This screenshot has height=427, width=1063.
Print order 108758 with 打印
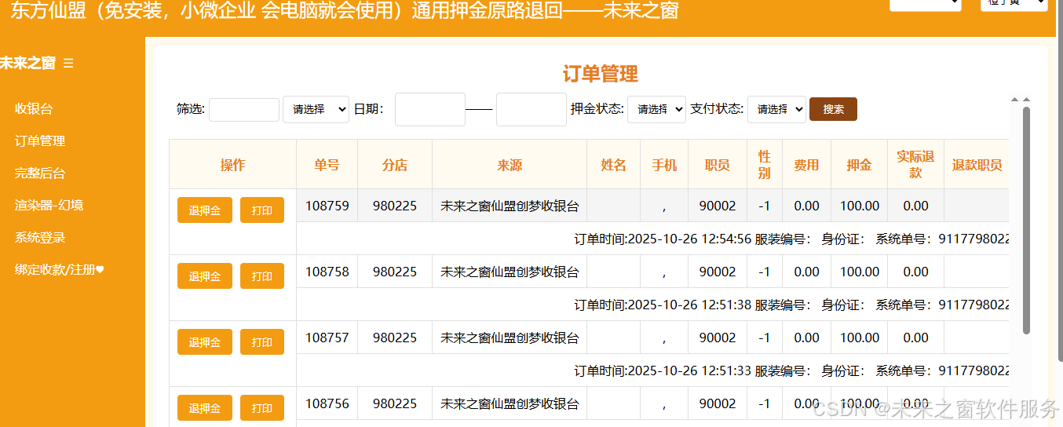(x=262, y=276)
